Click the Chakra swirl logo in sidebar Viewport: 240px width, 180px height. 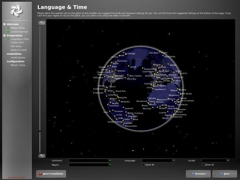click(x=17, y=11)
